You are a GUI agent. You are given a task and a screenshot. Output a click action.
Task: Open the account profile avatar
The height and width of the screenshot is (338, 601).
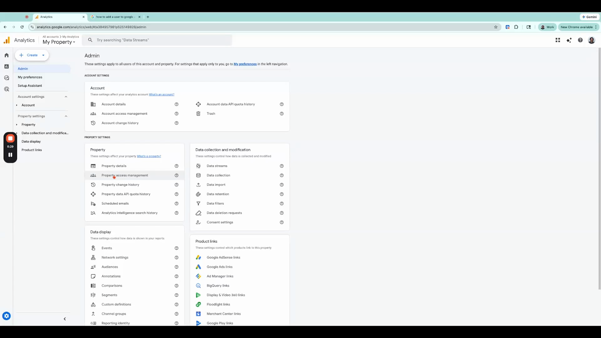pos(592,40)
